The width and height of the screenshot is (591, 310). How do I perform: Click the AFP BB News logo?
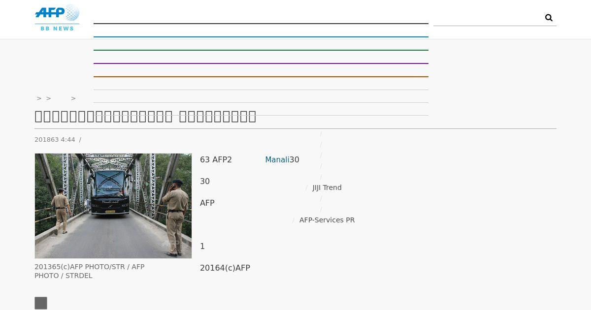click(x=57, y=18)
